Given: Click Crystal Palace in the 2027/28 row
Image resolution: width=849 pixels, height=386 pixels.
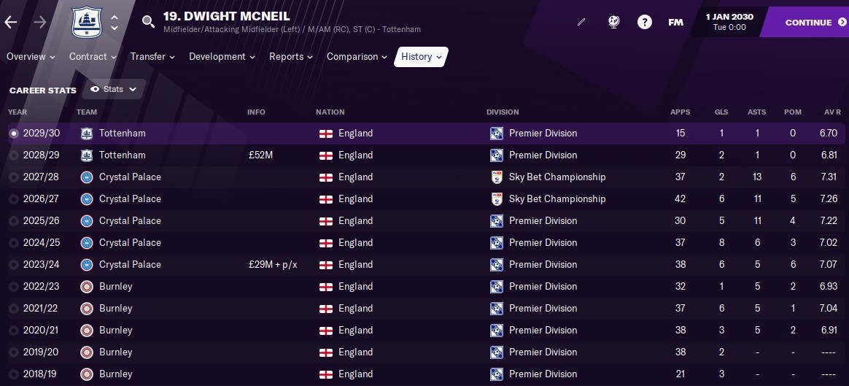Looking at the screenshot, I should click(130, 177).
